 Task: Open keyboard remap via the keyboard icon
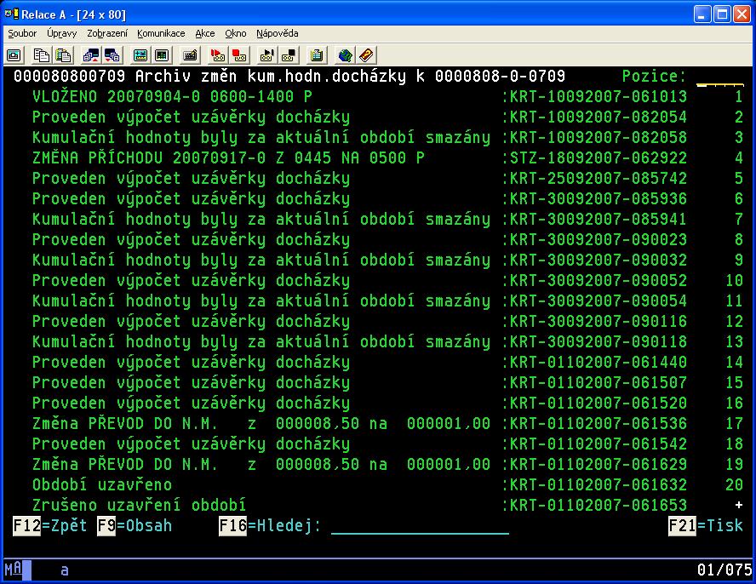[x=190, y=55]
